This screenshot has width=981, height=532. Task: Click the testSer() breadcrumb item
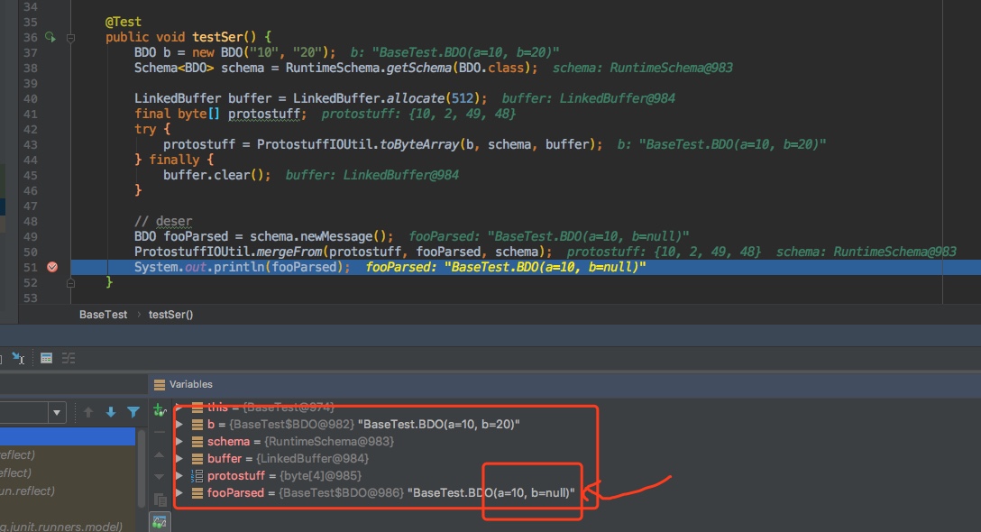tap(170, 315)
